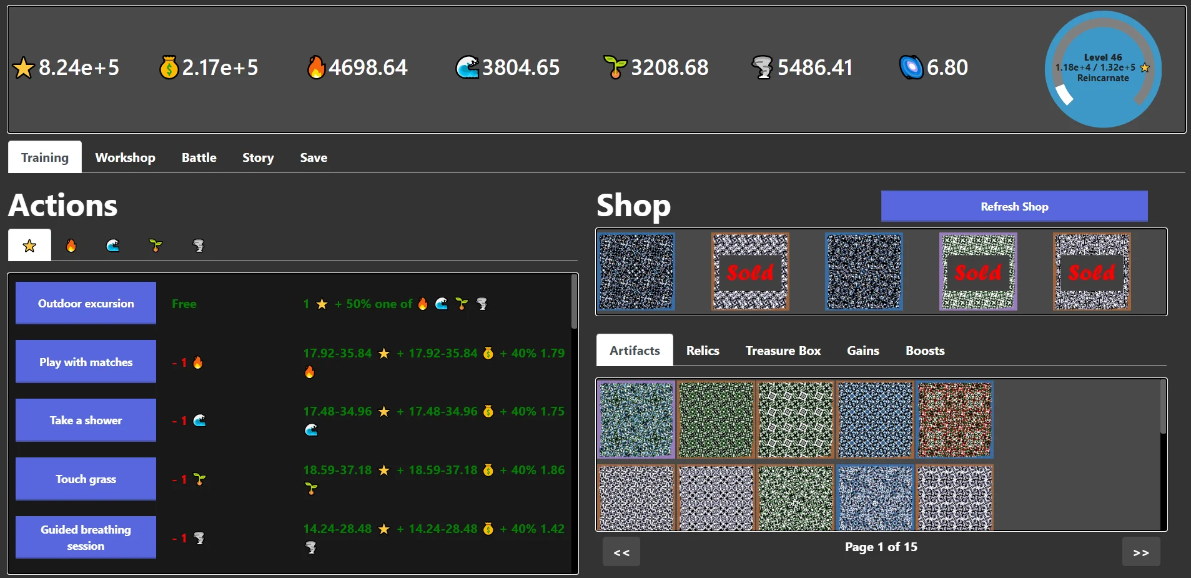Viewport: 1191px width, 578px height.
Task: Click the 2.17e+5 money total
Action: (x=220, y=67)
